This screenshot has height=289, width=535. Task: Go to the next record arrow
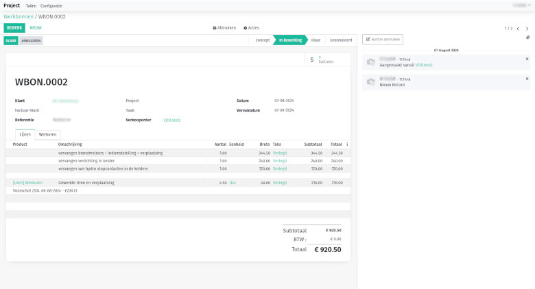click(527, 29)
